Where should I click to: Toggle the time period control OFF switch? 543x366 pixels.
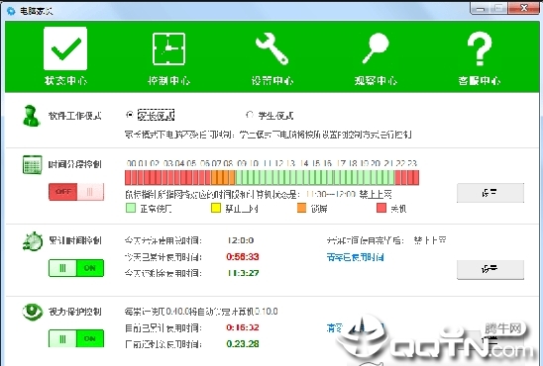(x=76, y=192)
